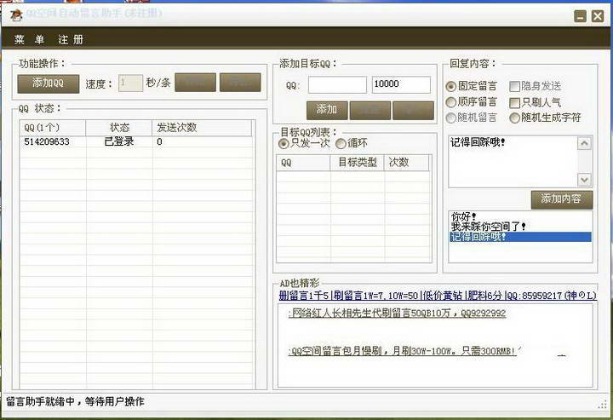Click the empty QQ target input field
Image resolution: width=613 pixels, height=420 pixels.
(x=337, y=85)
